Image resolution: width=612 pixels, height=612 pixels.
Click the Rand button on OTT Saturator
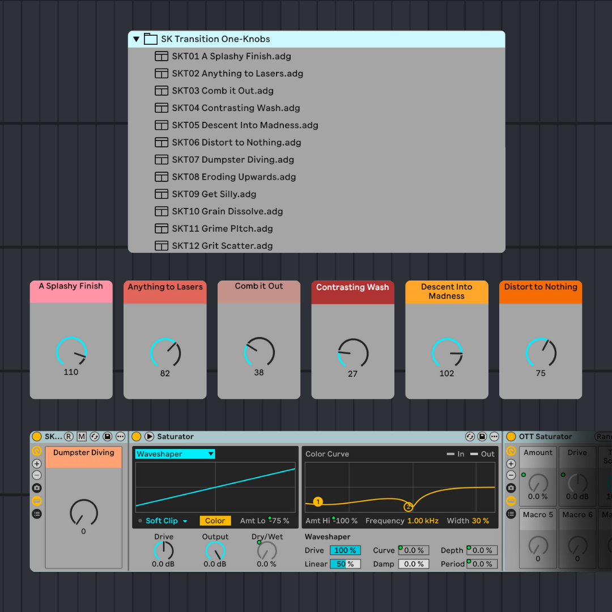pos(604,436)
